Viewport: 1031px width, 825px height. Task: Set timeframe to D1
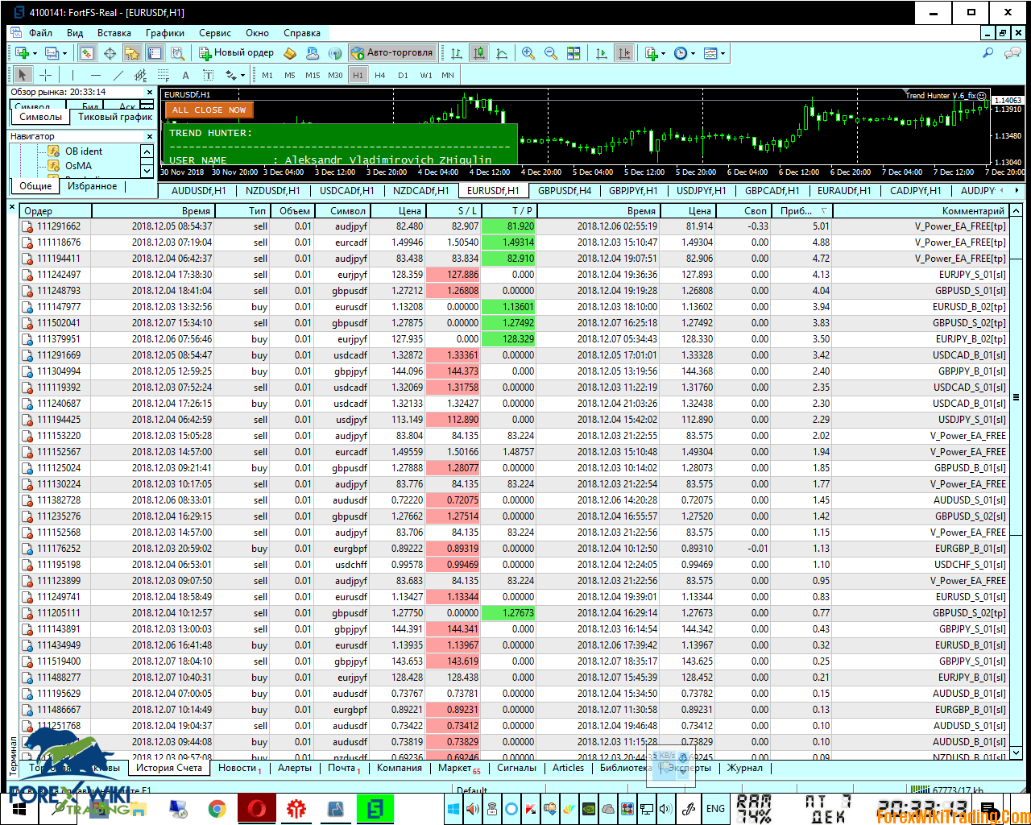pos(403,75)
